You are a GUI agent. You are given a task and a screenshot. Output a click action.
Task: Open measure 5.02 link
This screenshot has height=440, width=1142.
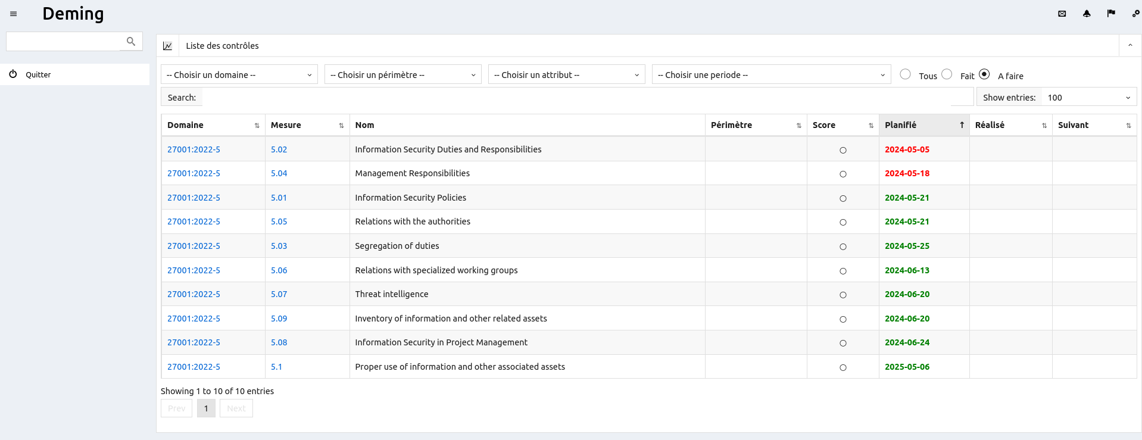coord(279,149)
